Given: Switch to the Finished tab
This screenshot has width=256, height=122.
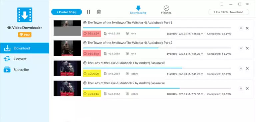Looking at the screenshot, I should (166, 10).
